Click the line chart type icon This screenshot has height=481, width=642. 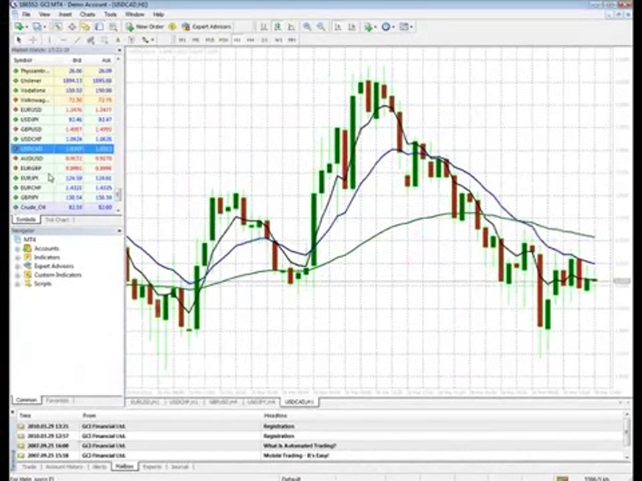click(292, 27)
